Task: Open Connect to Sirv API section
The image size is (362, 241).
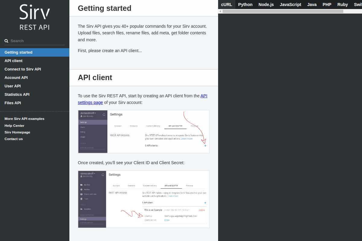Action: point(35,69)
